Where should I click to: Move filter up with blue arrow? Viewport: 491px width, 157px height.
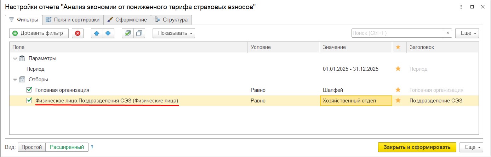coord(96,33)
